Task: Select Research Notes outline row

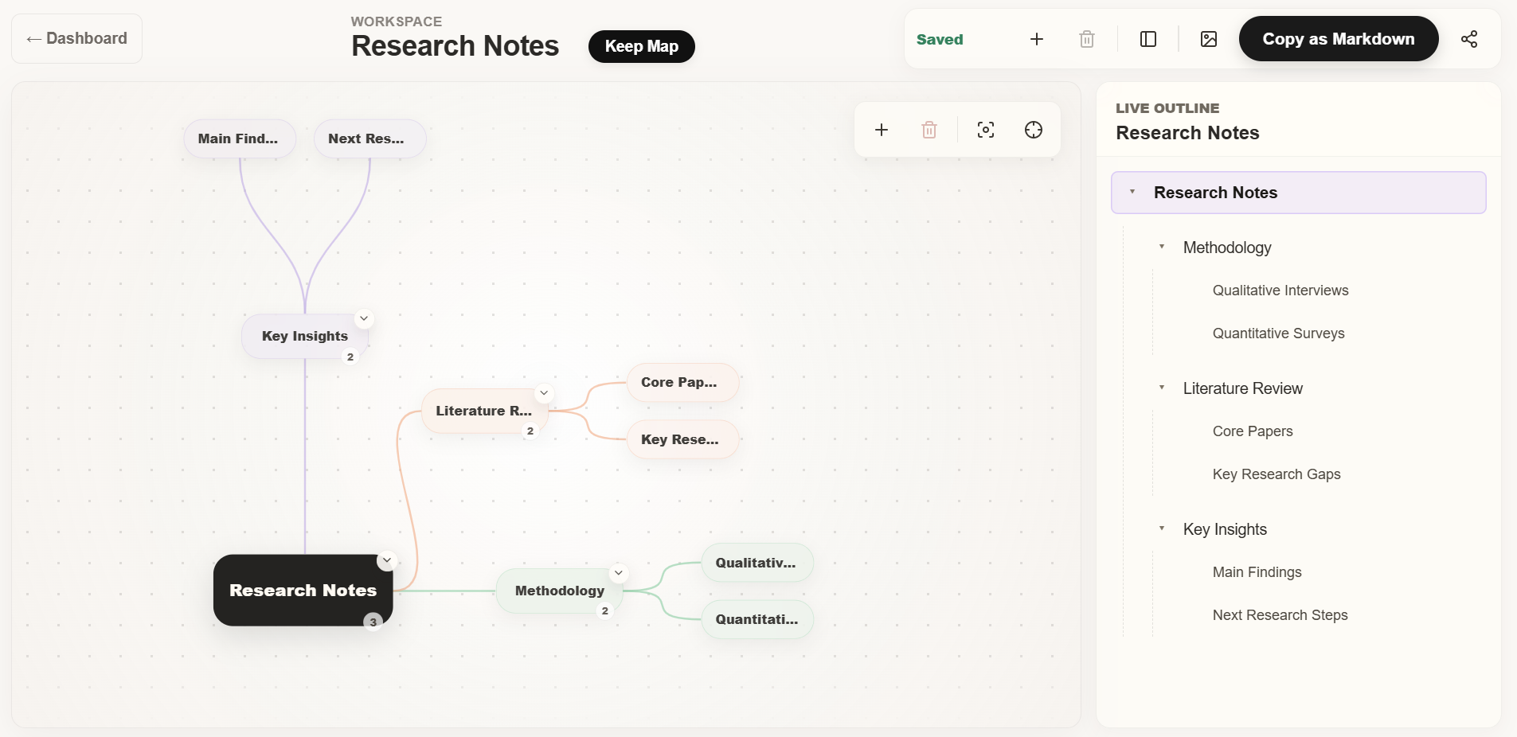Action: click(x=1298, y=193)
